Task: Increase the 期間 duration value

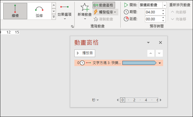Action: click(x=163, y=11)
